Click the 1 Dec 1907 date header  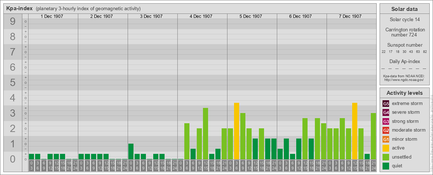click(x=52, y=16)
